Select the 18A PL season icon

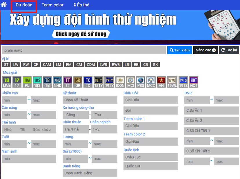(27, 82)
